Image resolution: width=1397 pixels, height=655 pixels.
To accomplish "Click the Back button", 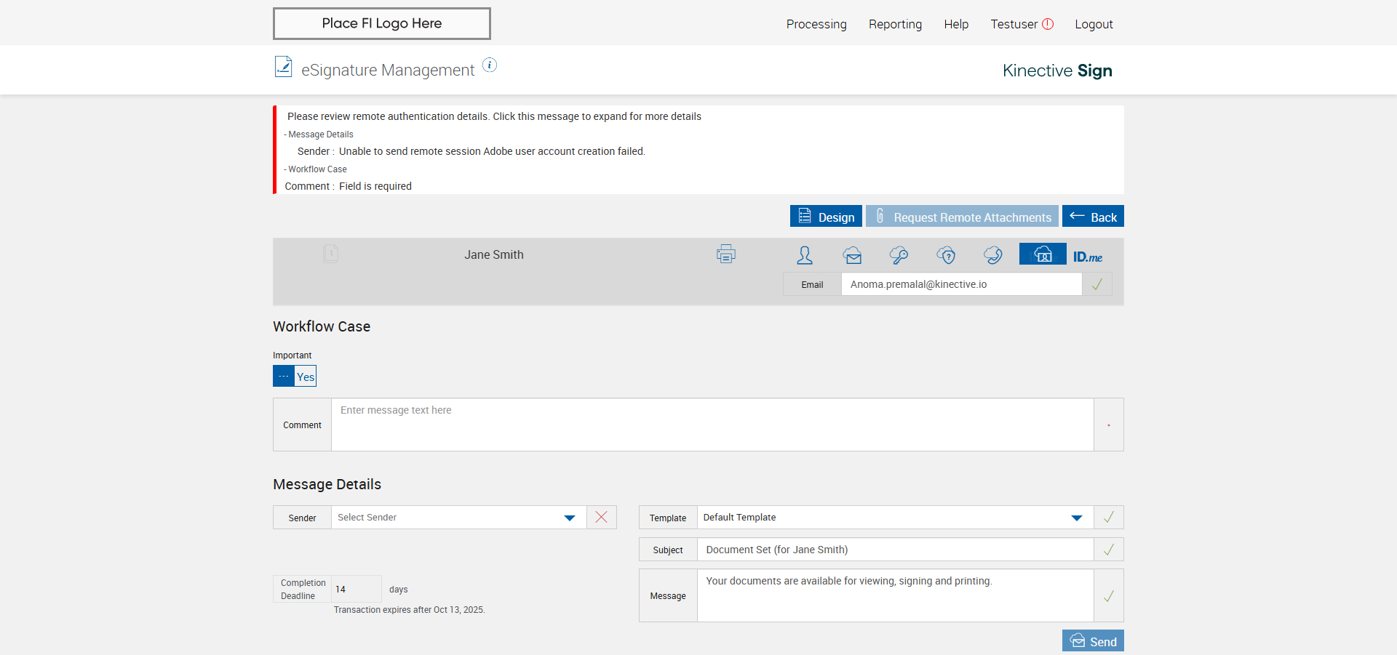I will [1093, 216].
